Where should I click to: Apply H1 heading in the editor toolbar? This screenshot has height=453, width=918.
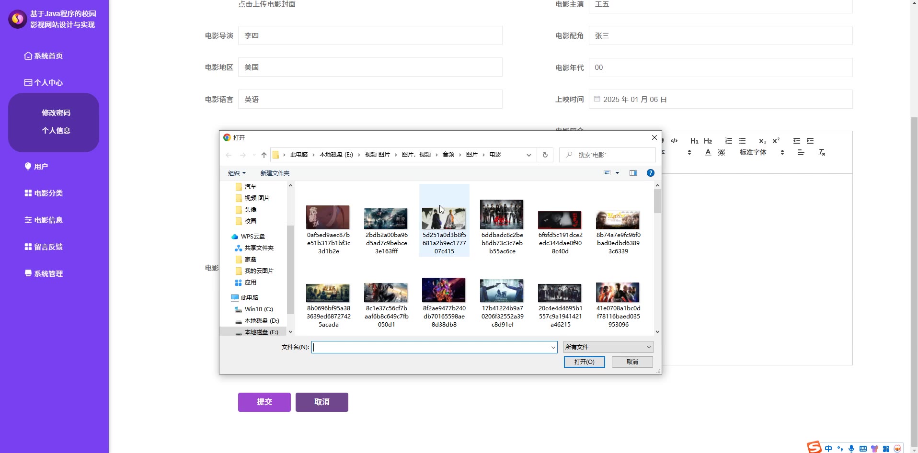pos(694,141)
